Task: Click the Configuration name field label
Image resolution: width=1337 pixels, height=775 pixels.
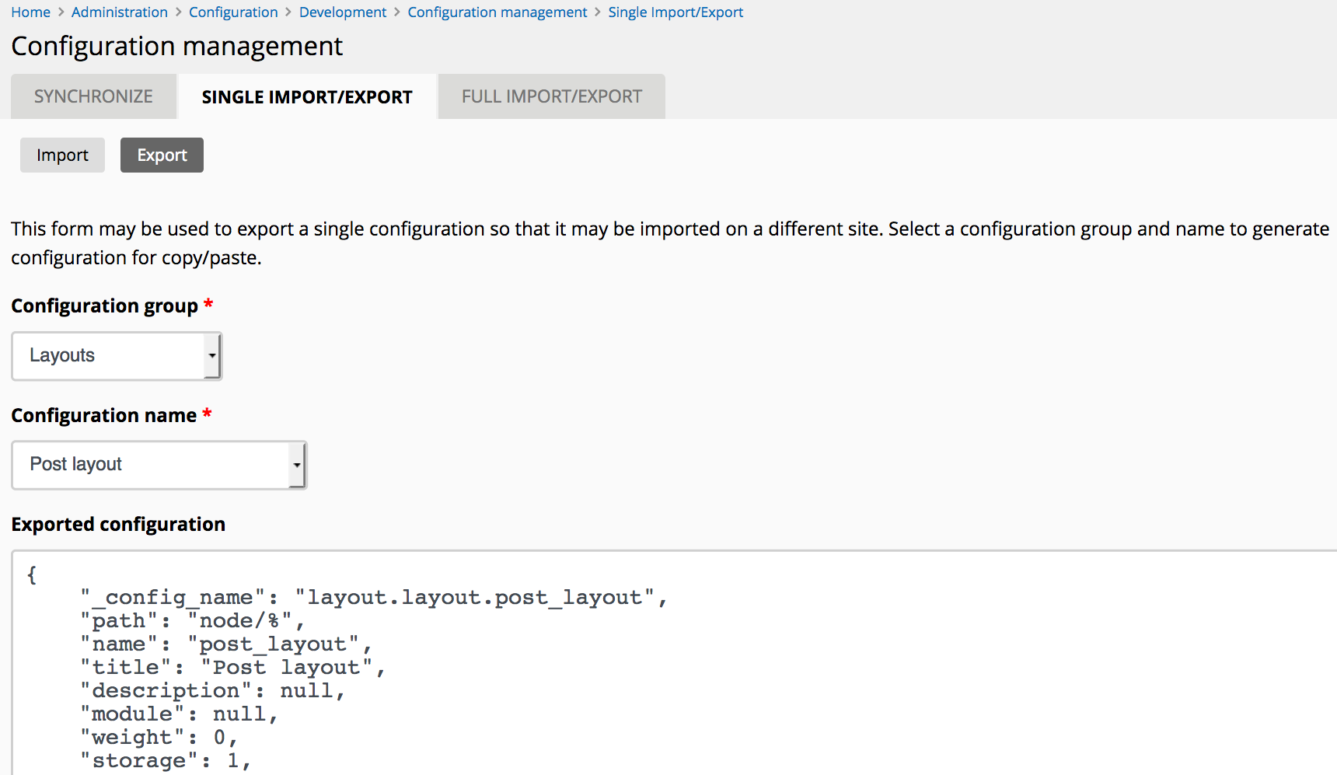Action: (x=103, y=416)
